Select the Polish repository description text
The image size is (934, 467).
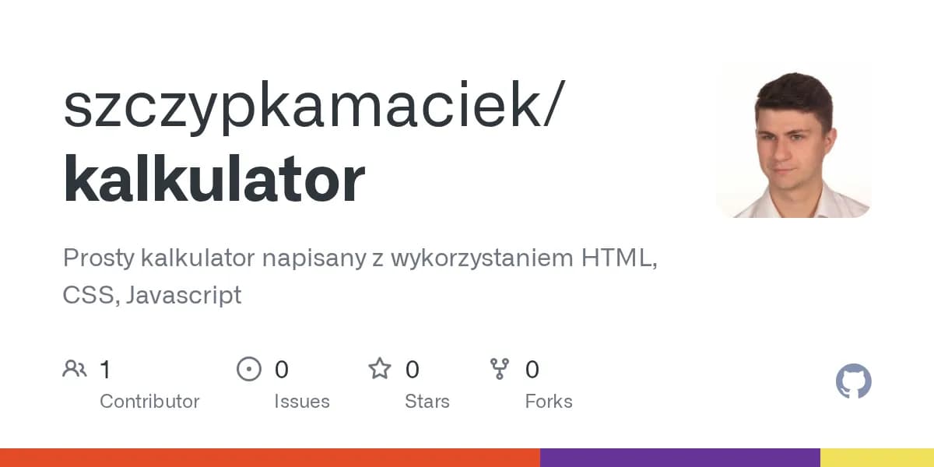(360, 276)
